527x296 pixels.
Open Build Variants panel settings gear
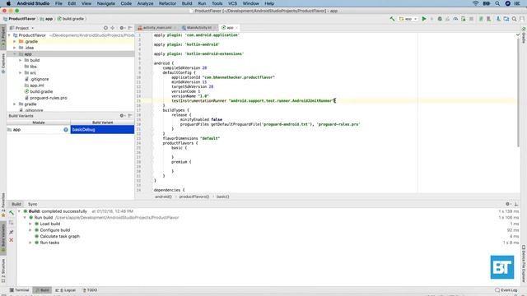tap(122, 116)
